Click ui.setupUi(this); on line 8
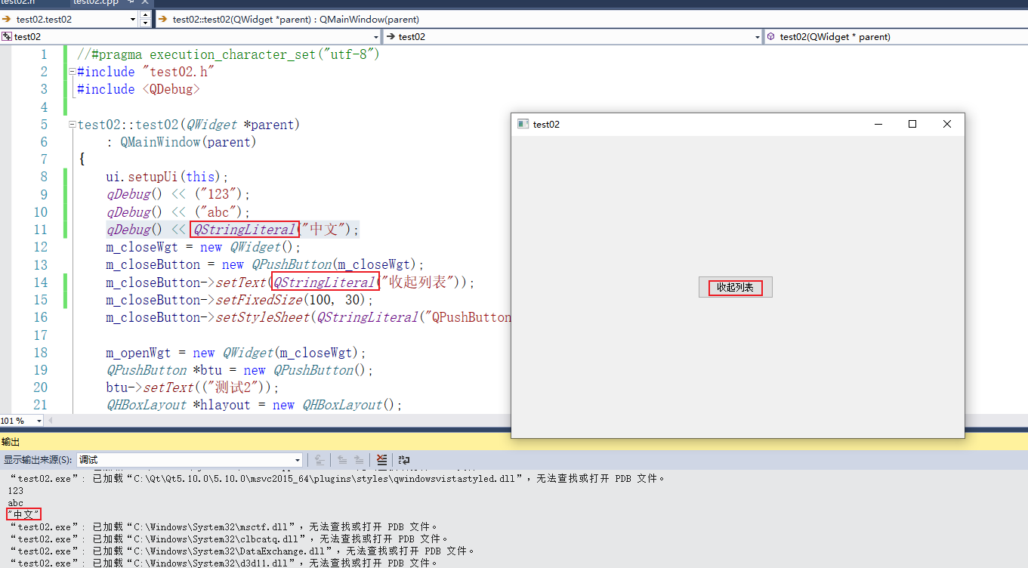The width and height of the screenshot is (1028, 568). 167,177
